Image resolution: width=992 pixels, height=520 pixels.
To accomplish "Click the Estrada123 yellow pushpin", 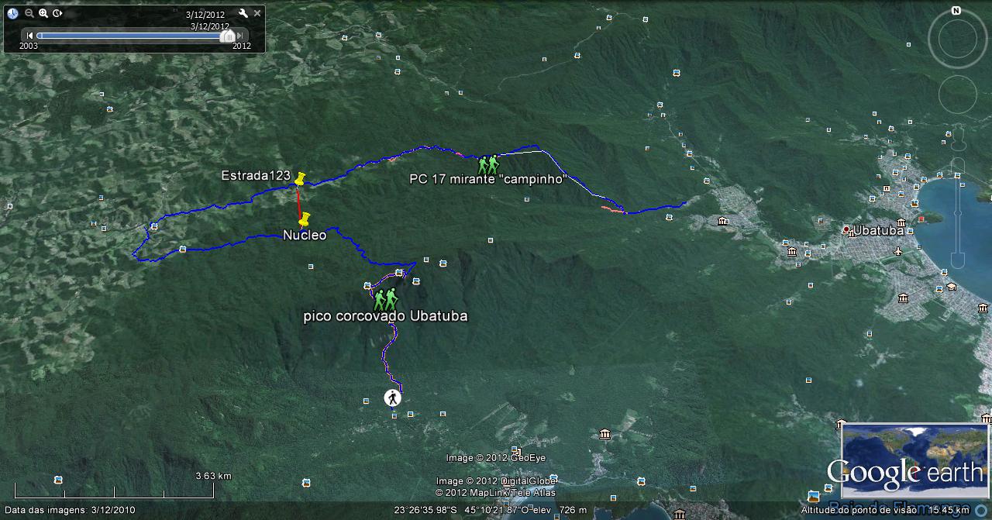I will [x=300, y=179].
